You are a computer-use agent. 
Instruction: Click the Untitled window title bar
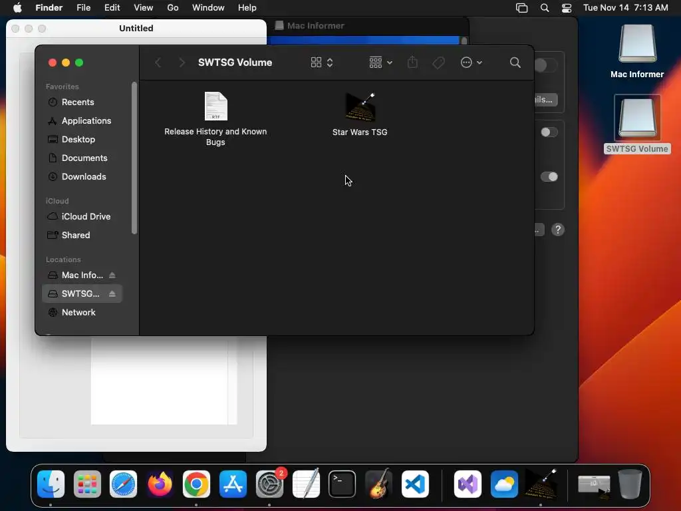(136, 28)
